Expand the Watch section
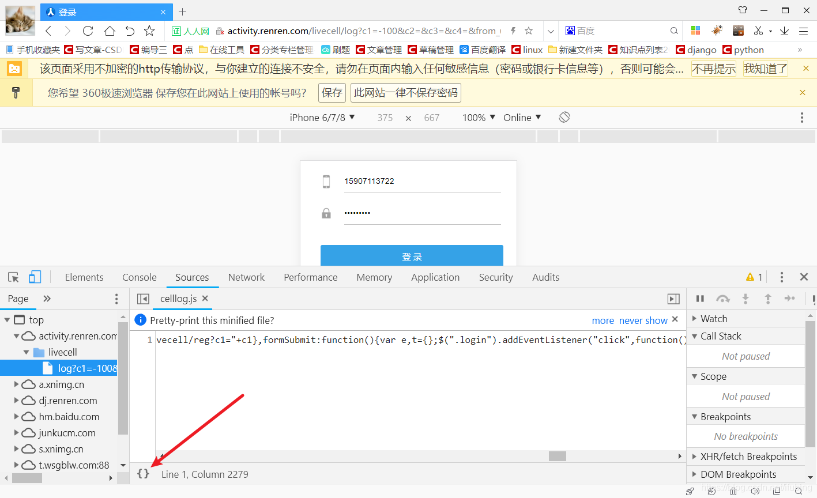 695,319
